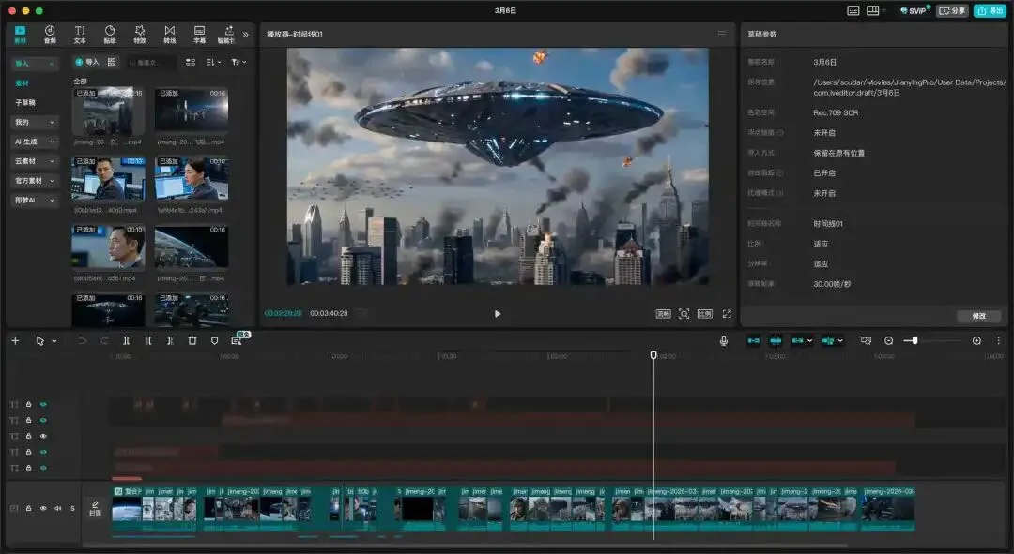Viewport: 1014px width, 554px height.
Task: Switch to the 文本 text tab
Action: click(x=80, y=35)
